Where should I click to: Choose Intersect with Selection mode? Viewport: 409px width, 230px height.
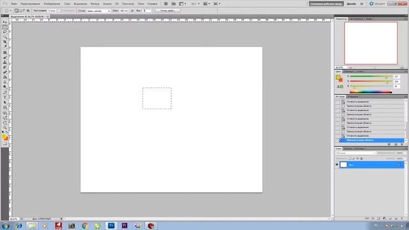pos(28,11)
